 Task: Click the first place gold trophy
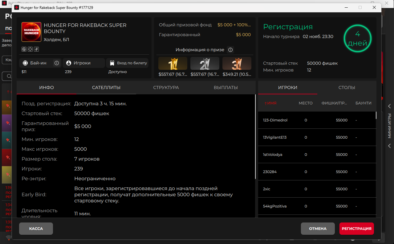point(173,64)
